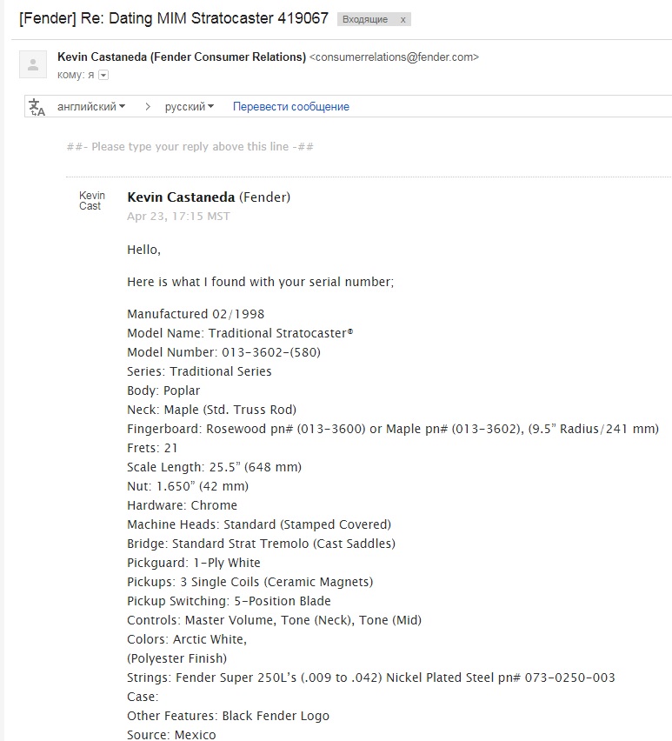The image size is (672, 741).
Task: Click the arrow between the language selectors
Action: coord(148,107)
